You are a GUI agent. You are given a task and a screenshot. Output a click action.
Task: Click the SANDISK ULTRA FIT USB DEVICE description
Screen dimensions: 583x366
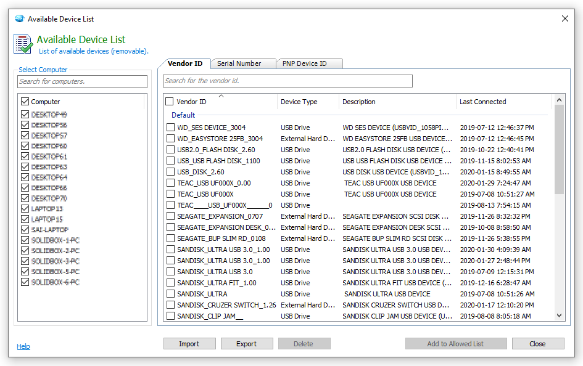click(x=397, y=282)
